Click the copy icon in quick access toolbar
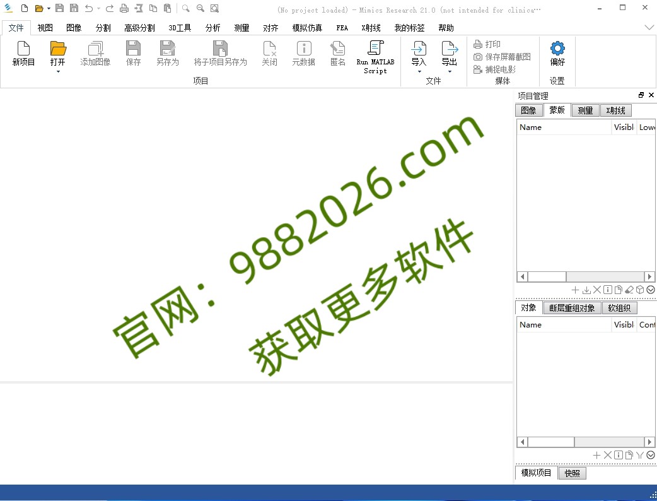 (x=153, y=8)
